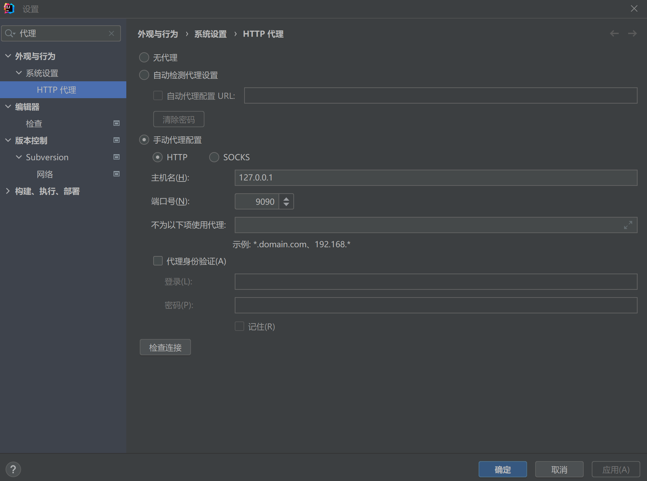The width and height of the screenshot is (647, 481).
Task: Click the 检查连接 button
Action: tap(165, 347)
